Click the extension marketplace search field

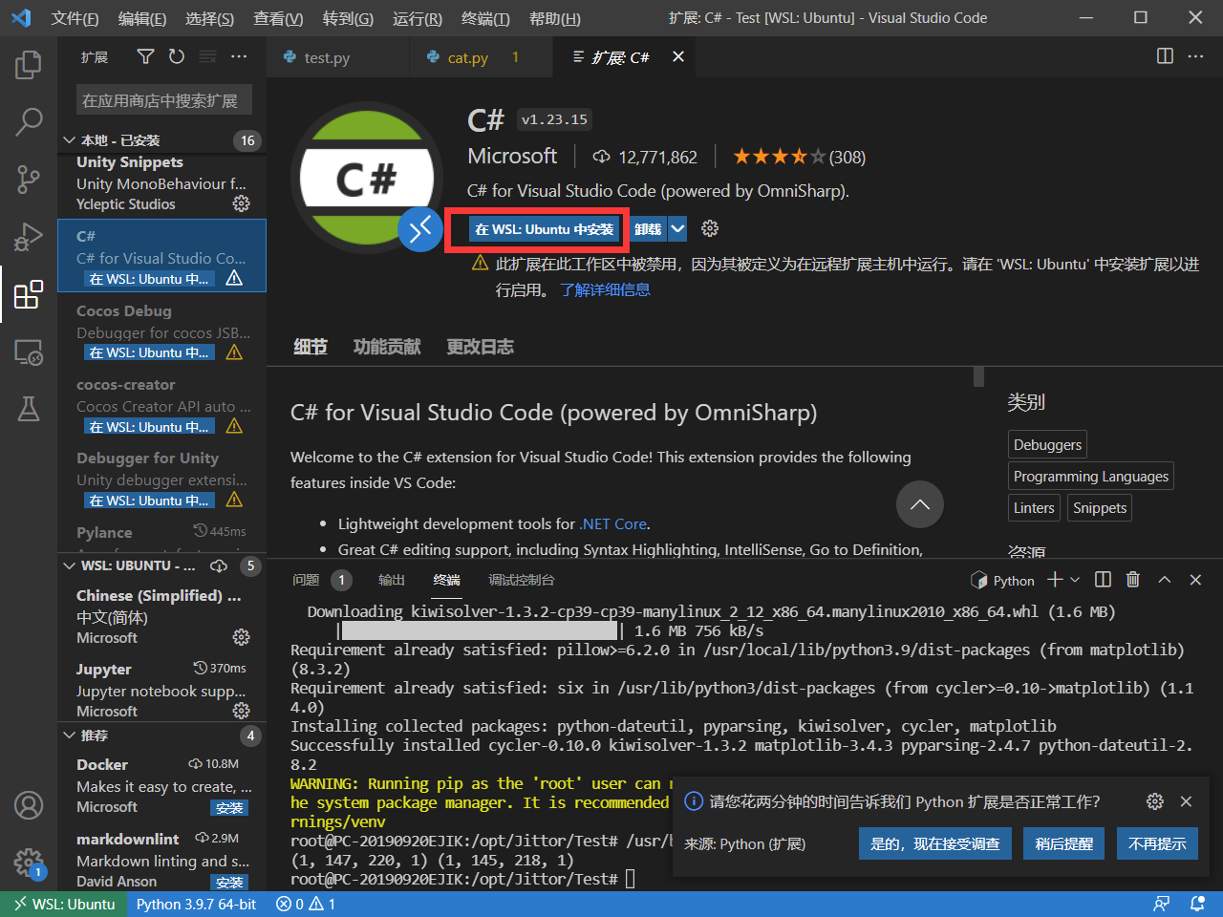[x=163, y=100]
